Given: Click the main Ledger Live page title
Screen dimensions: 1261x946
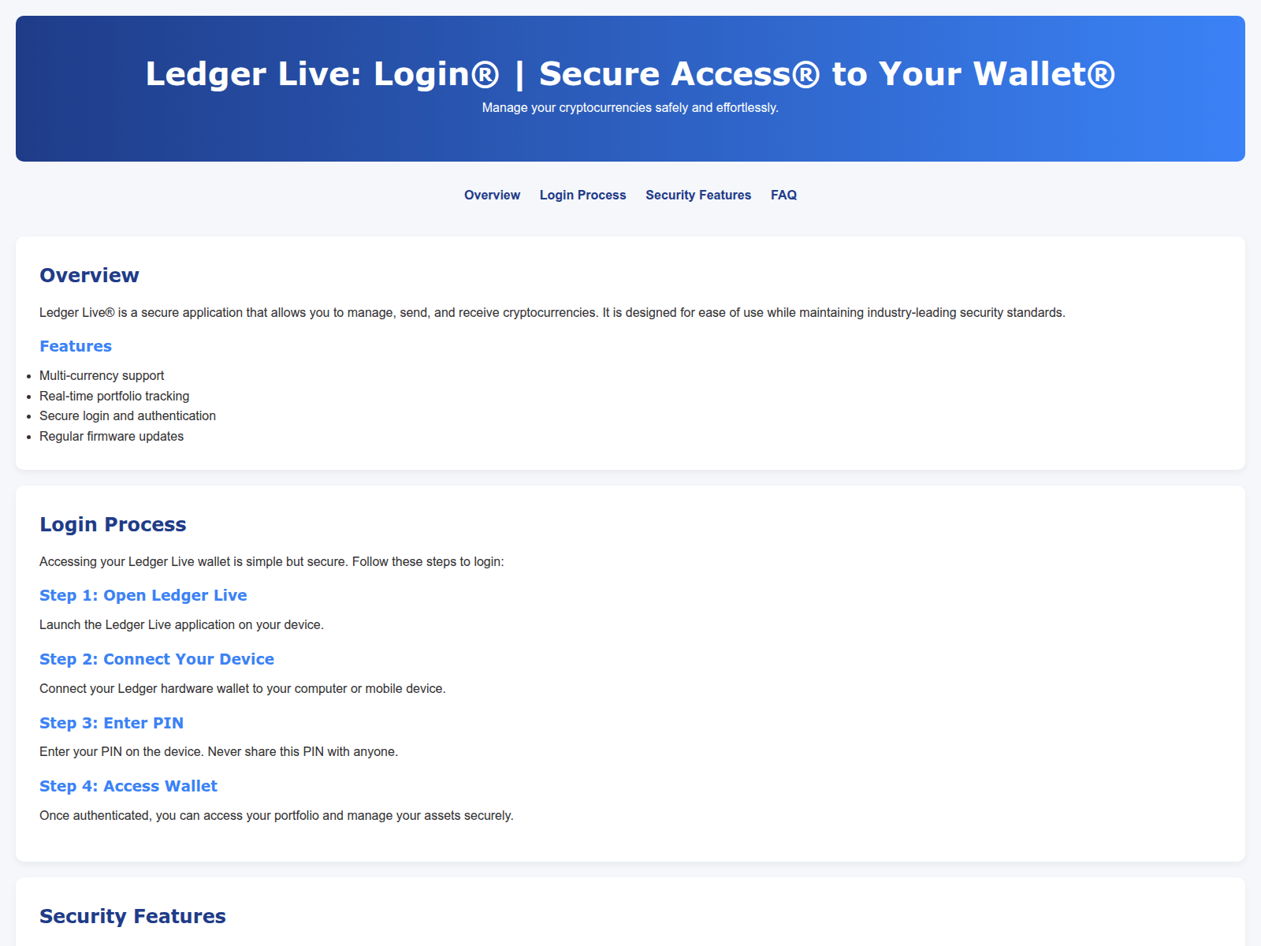Looking at the screenshot, I should pyautogui.click(x=630, y=73).
